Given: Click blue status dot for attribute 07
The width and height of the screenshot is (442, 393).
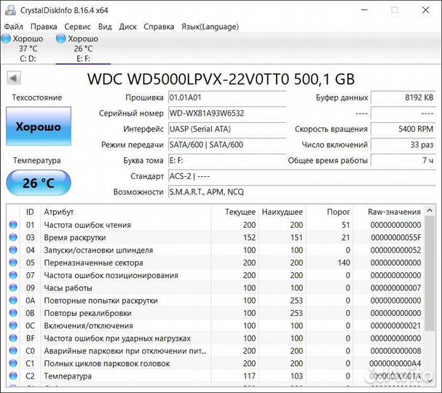Looking at the screenshot, I should pos(13,275).
